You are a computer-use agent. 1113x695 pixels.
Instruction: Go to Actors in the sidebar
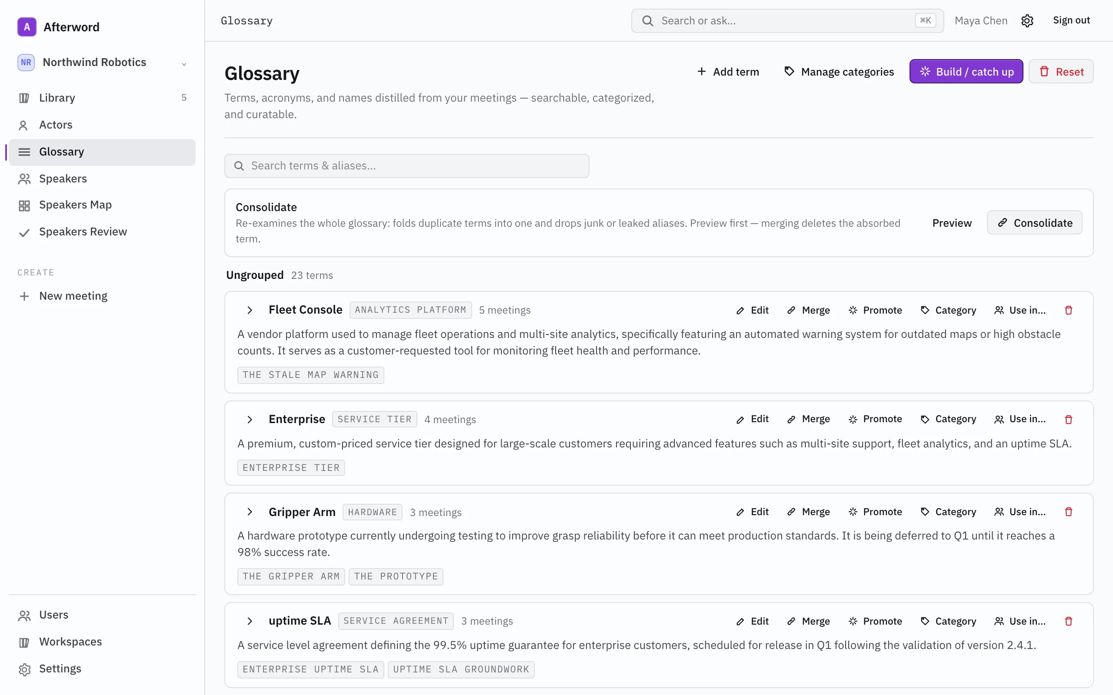[102, 125]
